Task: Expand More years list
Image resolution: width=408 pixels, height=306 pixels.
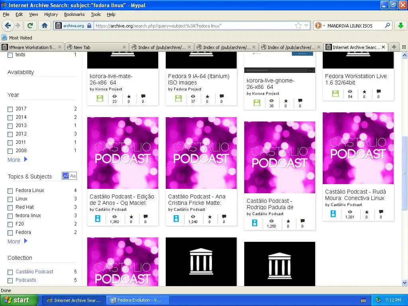Action: tap(17, 160)
